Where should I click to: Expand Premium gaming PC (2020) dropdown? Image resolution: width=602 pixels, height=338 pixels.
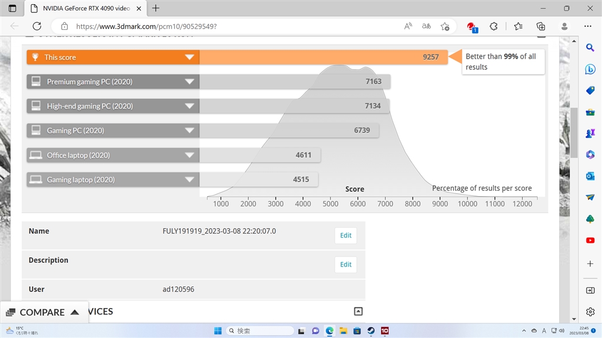coord(189,82)
